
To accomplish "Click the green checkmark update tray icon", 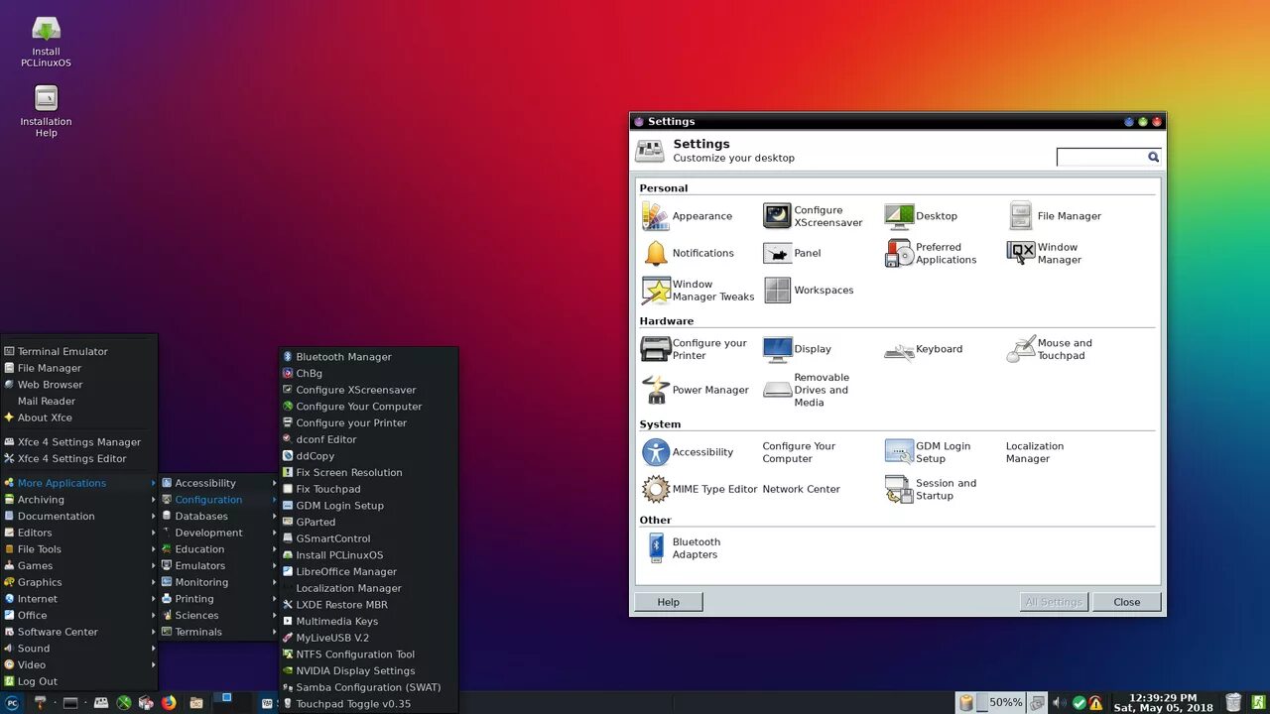I will [1079, 703].
